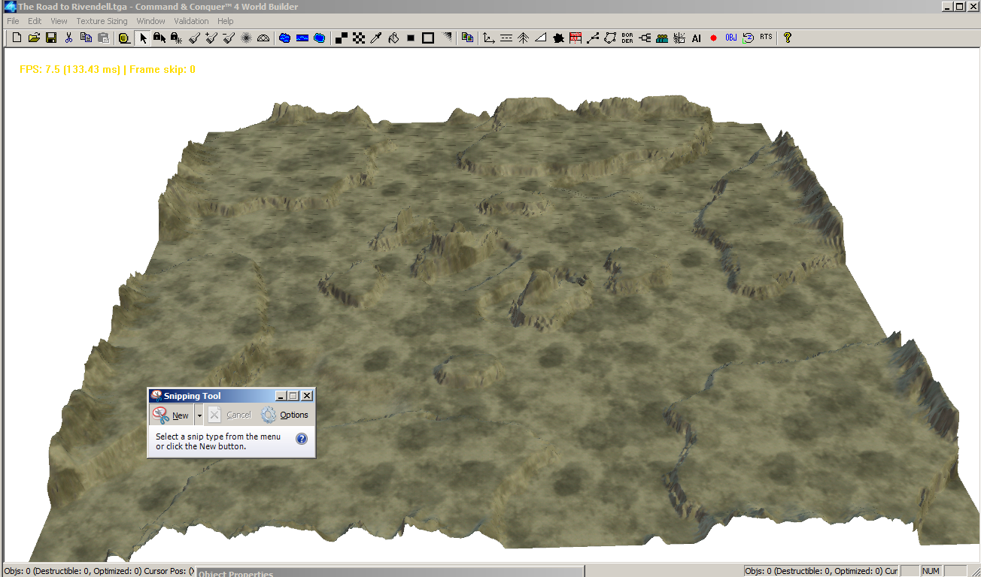Select the solid black square tool
Viewport: 981px width, 577px height.
point(411,38)
